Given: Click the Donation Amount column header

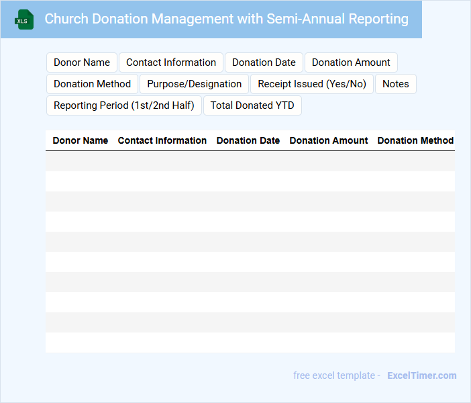Looking at the screenshot, I should tap(329, 140).
